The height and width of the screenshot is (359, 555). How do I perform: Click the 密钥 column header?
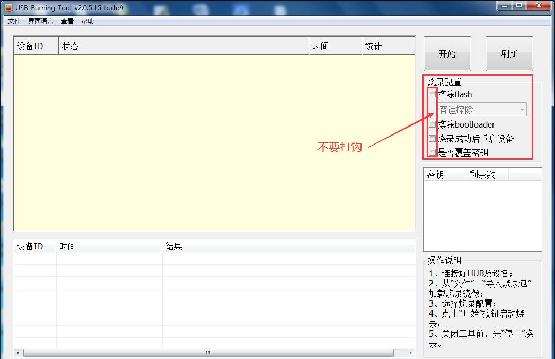click(445, 175)
